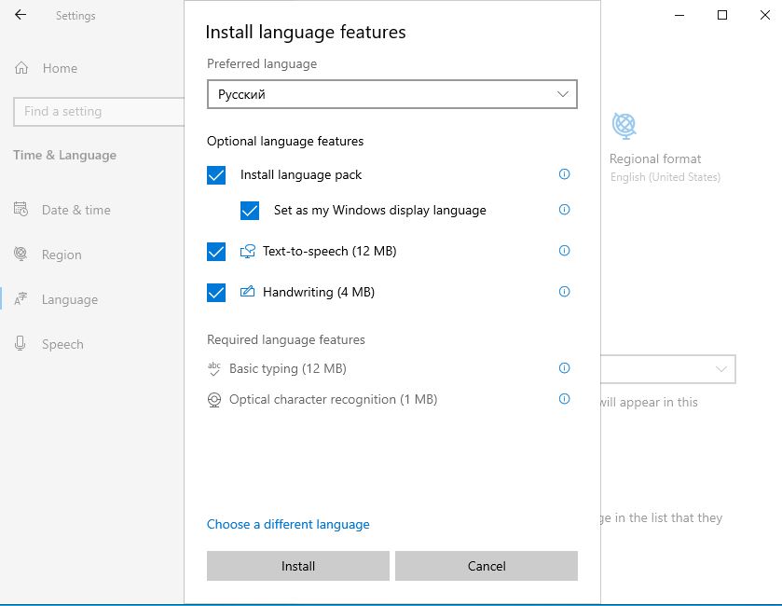The image size is (782, 606).
Task: Click the Date & time calendar icon
Action: (21, 210)
